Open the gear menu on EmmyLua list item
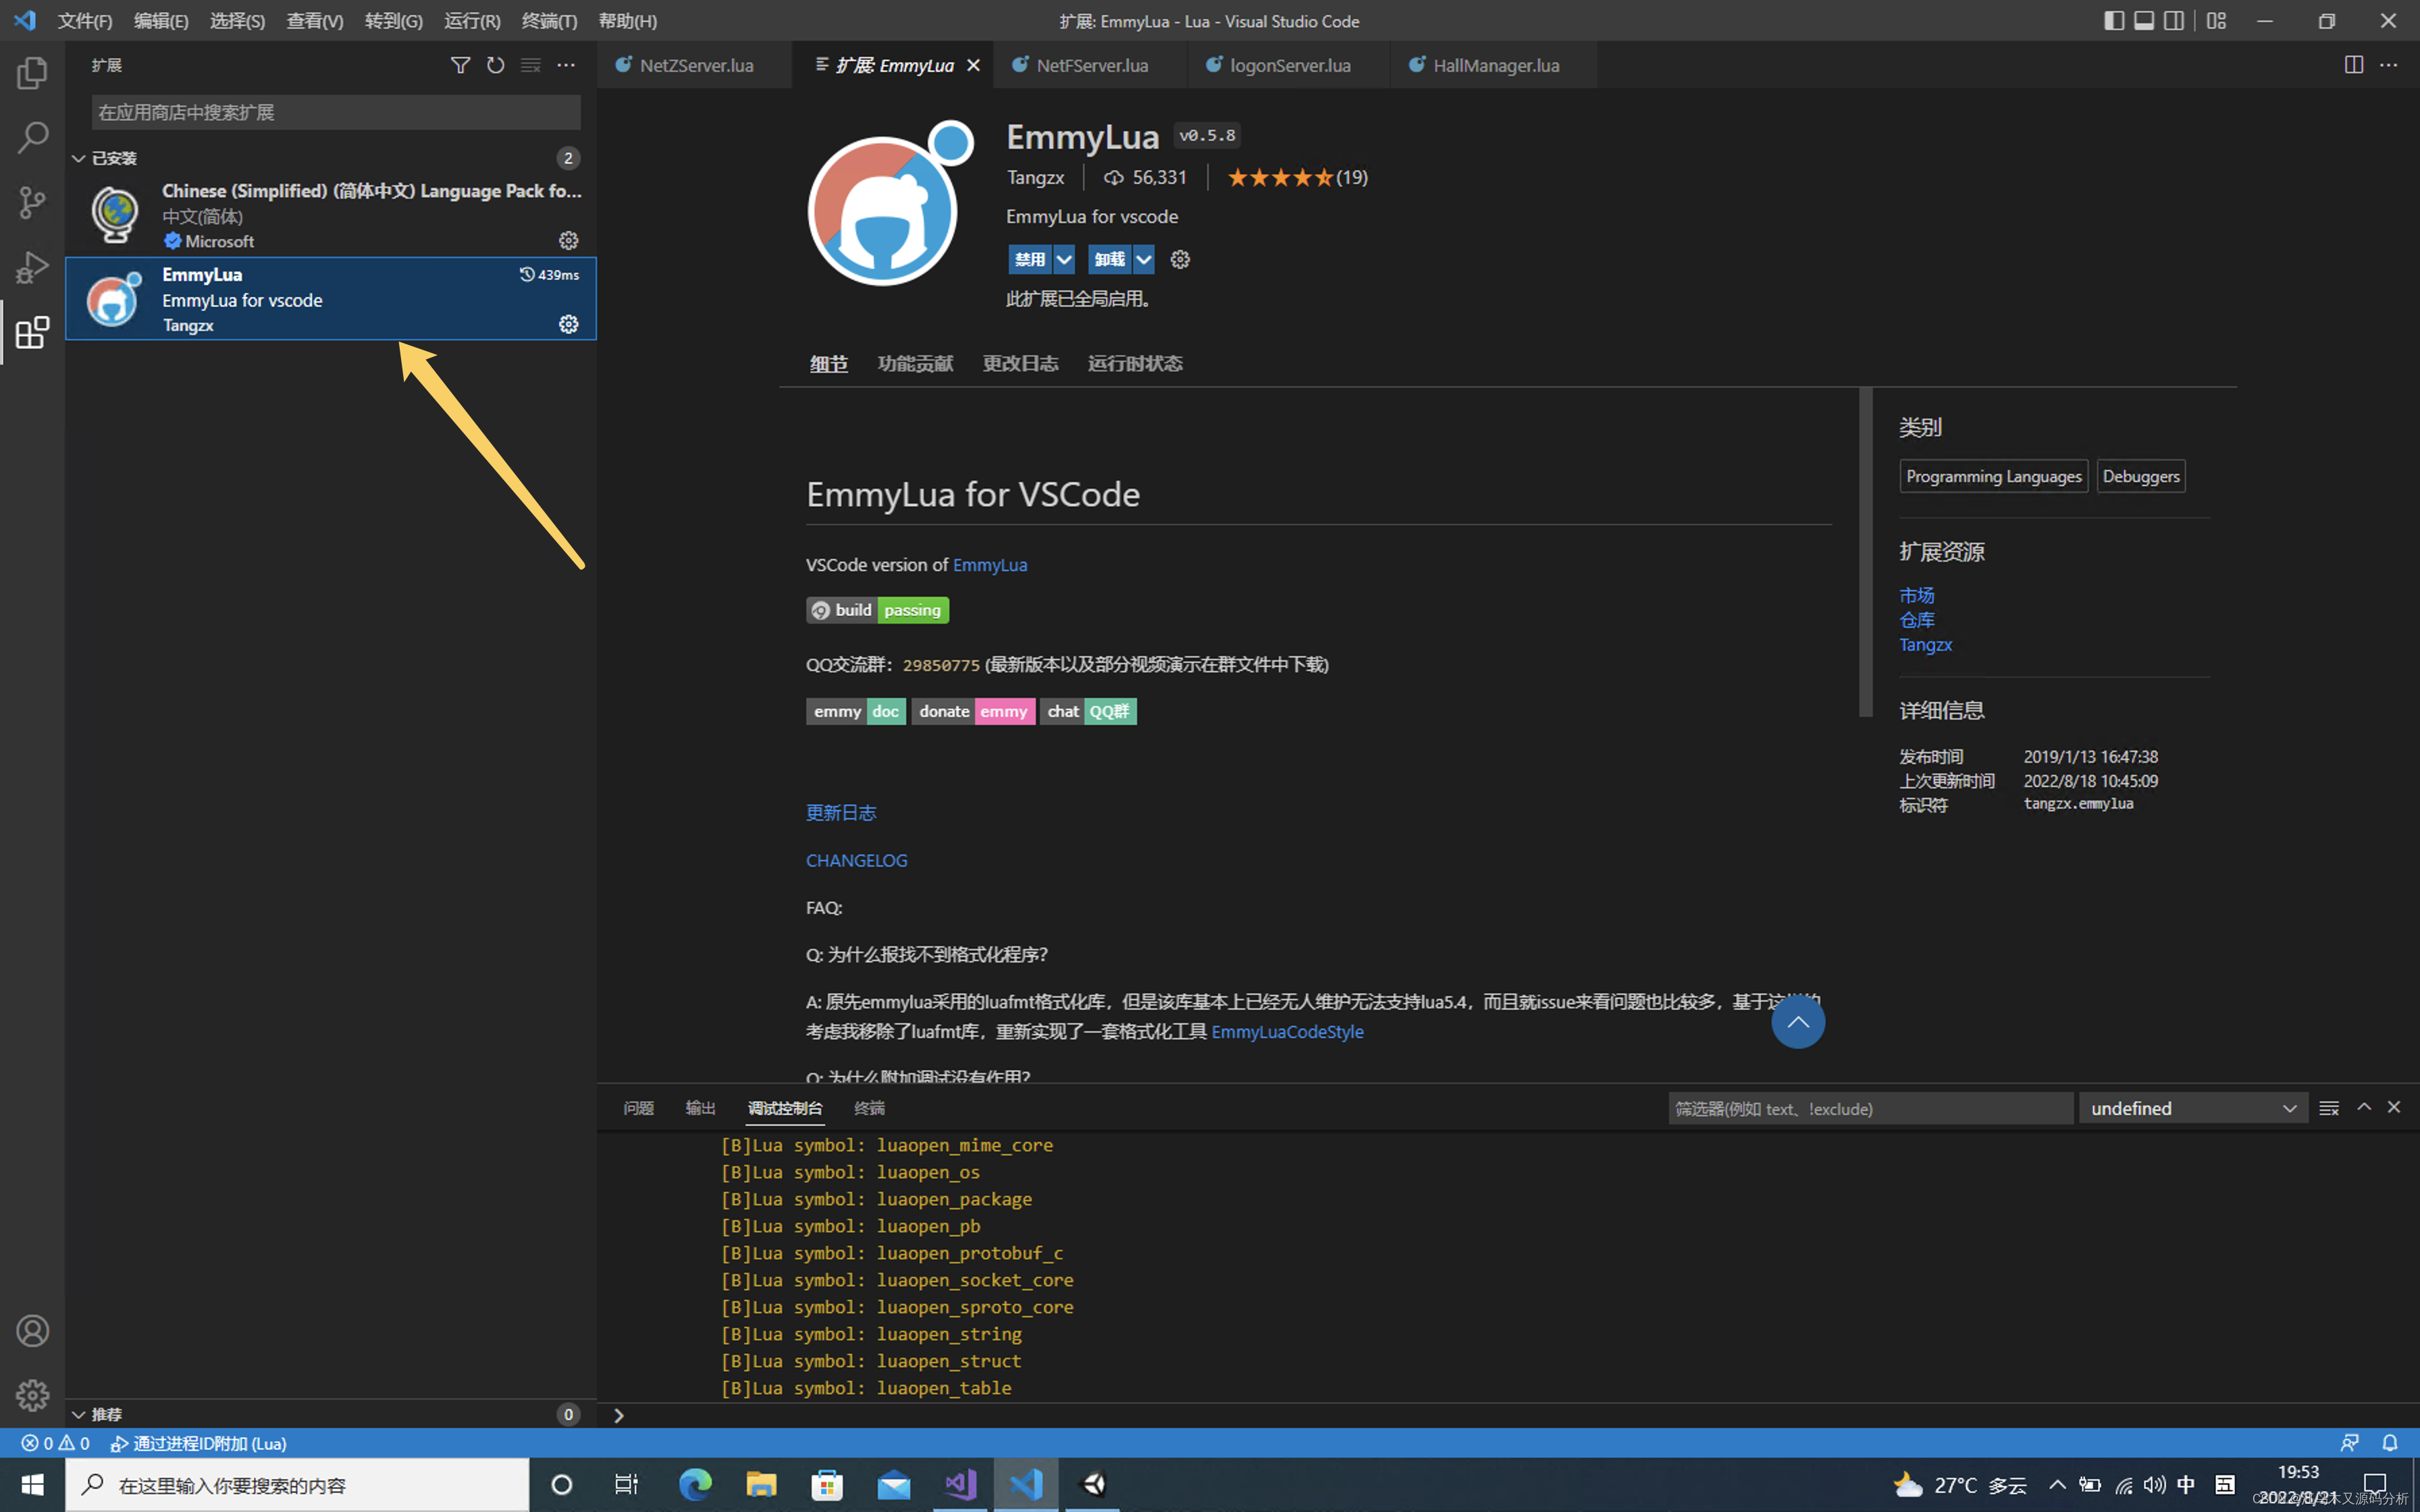 568,324
